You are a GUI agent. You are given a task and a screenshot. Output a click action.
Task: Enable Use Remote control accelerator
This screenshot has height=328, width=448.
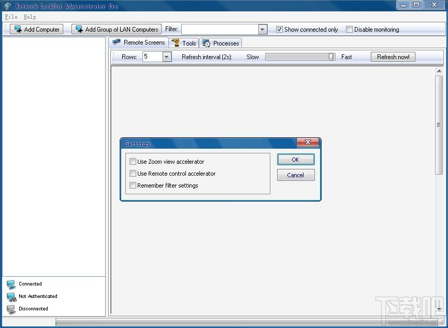click(x=133, y=173)
